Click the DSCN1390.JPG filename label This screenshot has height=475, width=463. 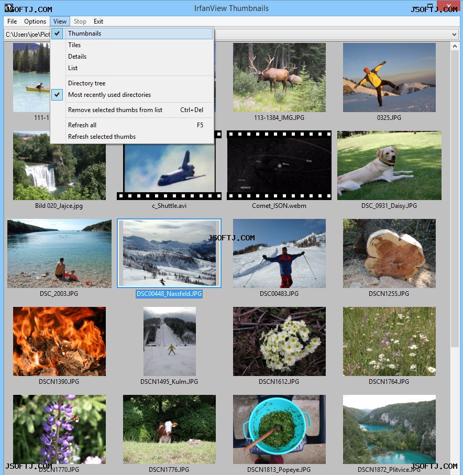click(x=59, y=382)
